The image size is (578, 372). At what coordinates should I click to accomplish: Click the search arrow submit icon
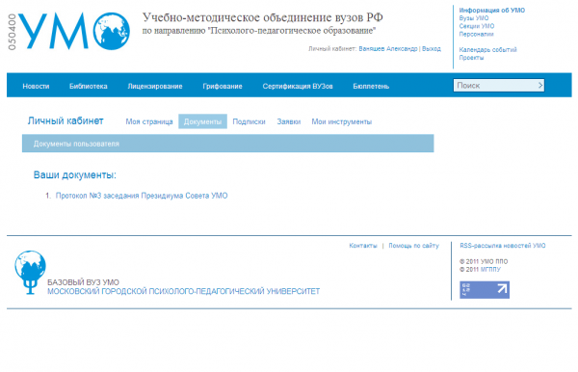[540, 85]
